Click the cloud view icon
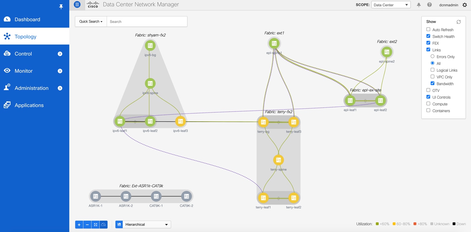This screenshot has width=471, height=232. (104, 225)
